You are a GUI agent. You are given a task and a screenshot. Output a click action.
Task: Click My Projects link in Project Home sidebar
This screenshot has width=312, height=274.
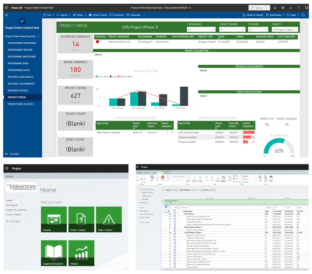click(x=12, y=205)
